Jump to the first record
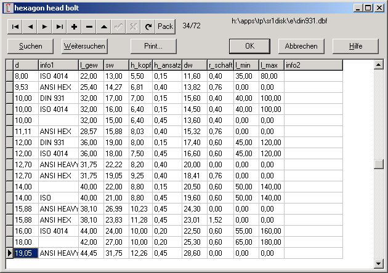Image resolution: width=388 pixels, height=273 pixels. point(15,26)
